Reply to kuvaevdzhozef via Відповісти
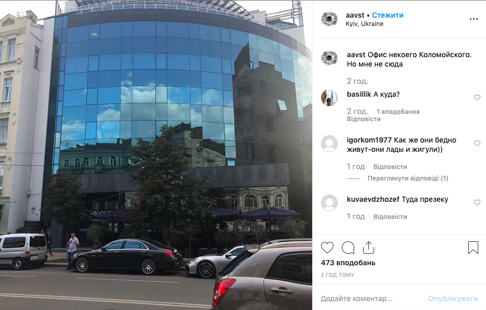Screen dimensions: 486x310 [390, 217]
